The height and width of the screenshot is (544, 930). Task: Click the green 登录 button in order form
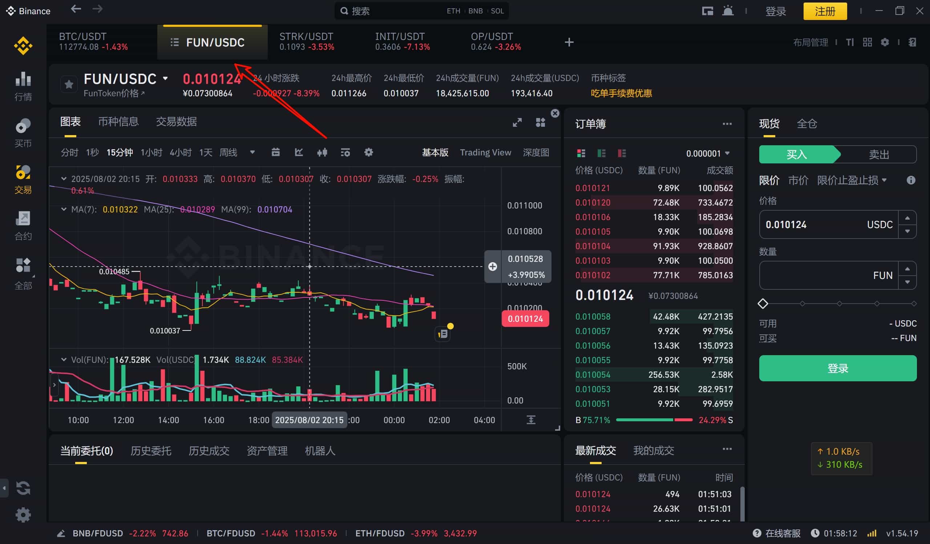click(838, 368)
